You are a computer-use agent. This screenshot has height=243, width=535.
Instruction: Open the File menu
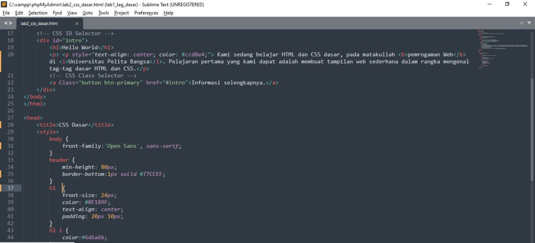(6, 13)
